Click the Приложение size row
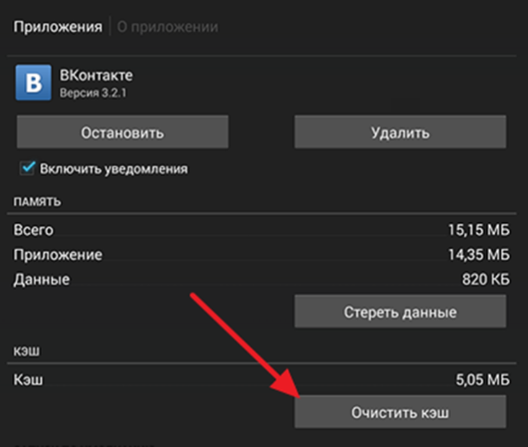 (x=261, y=255)
